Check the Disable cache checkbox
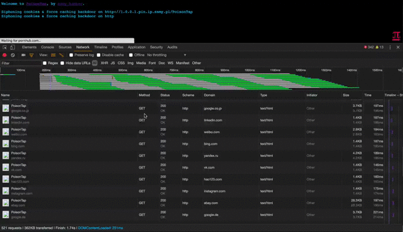 (98, 55)
